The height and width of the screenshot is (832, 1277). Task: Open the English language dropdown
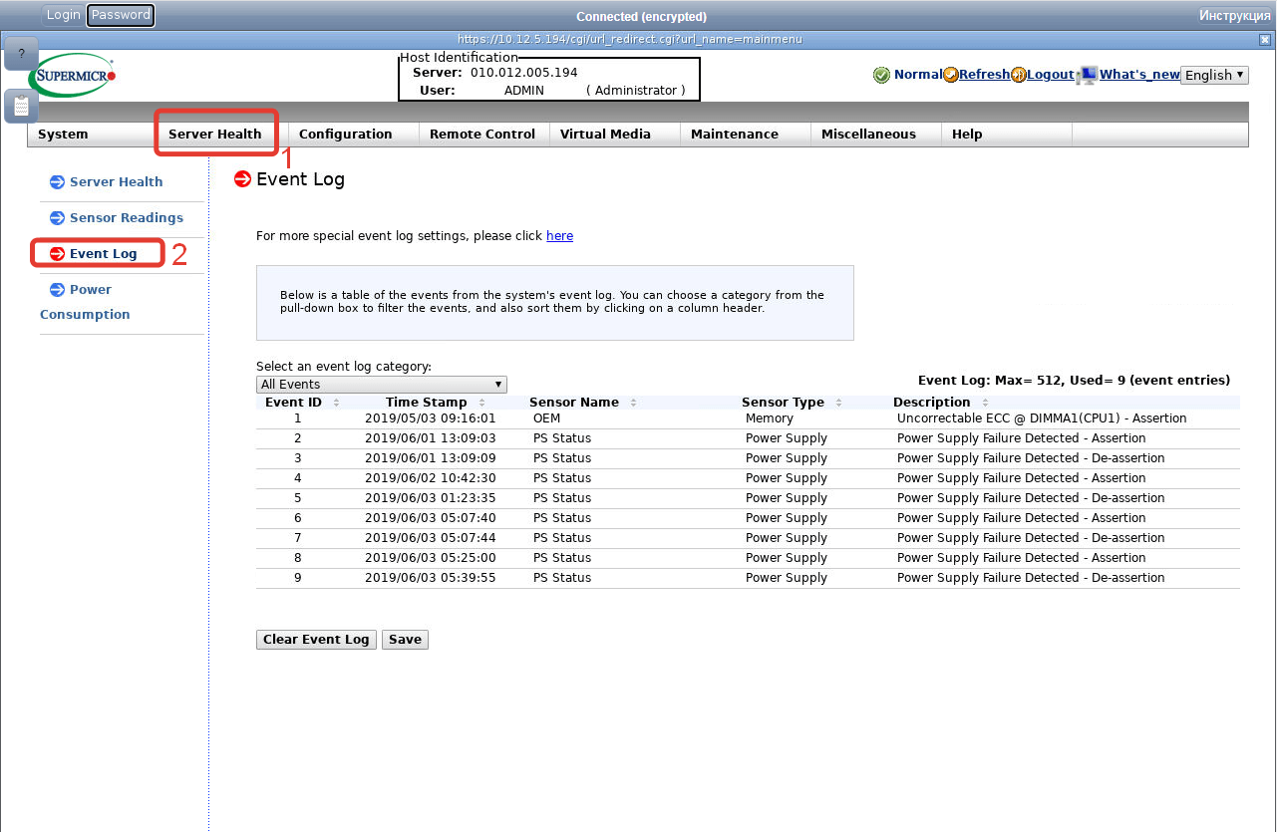1213,75
